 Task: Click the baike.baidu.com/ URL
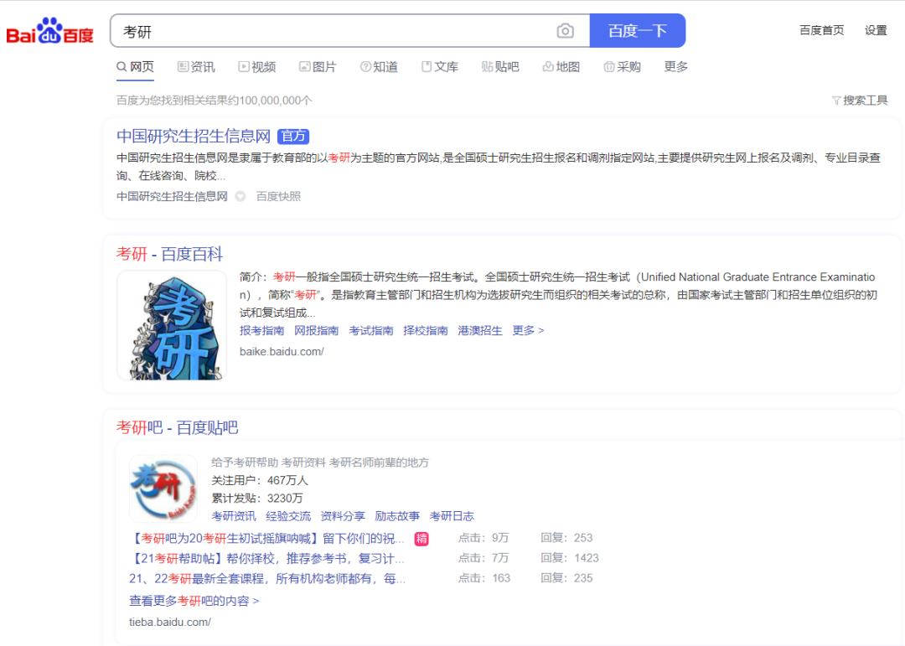pos(282,352)
